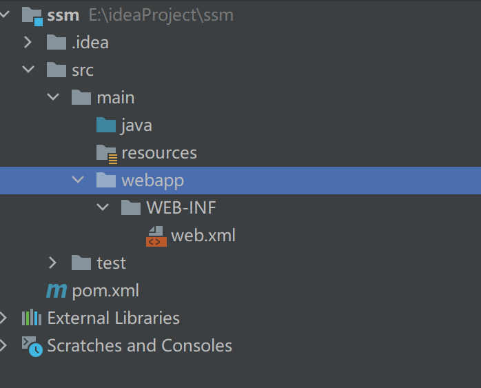The width and height of the screenshot is (481, 388).
Task: Expand the .idea folder
Action: coord(28,43)
